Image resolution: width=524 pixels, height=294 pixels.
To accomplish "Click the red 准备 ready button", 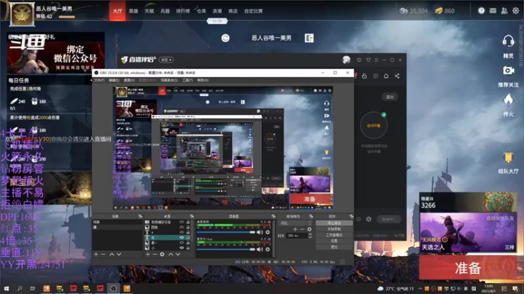I will point(468,268).
